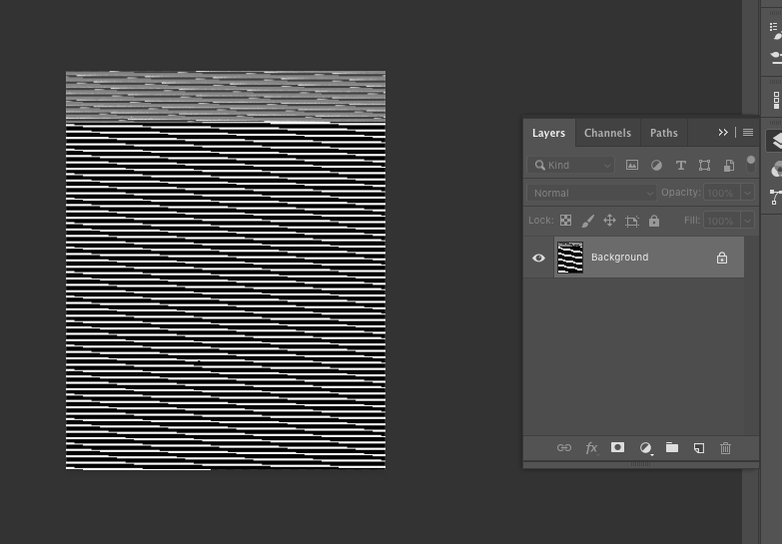Select the Background layer name
This screenshot has width=782, height=544.
pos(620,258)
